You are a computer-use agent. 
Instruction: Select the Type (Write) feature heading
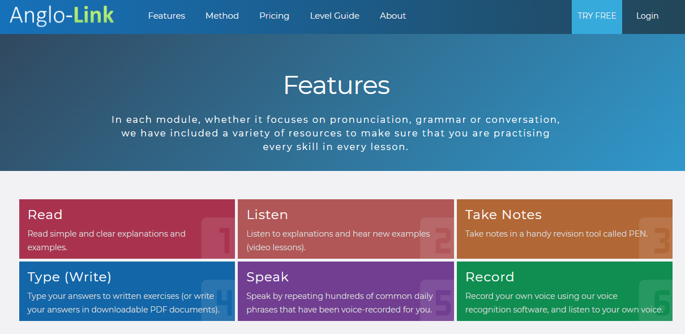tap(70, 277)
